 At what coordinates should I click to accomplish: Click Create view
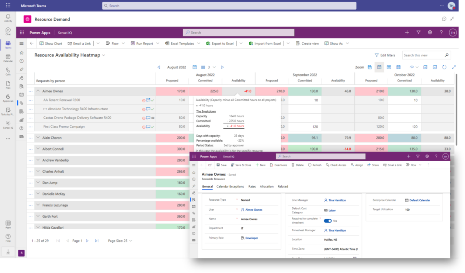coord(307,43)
